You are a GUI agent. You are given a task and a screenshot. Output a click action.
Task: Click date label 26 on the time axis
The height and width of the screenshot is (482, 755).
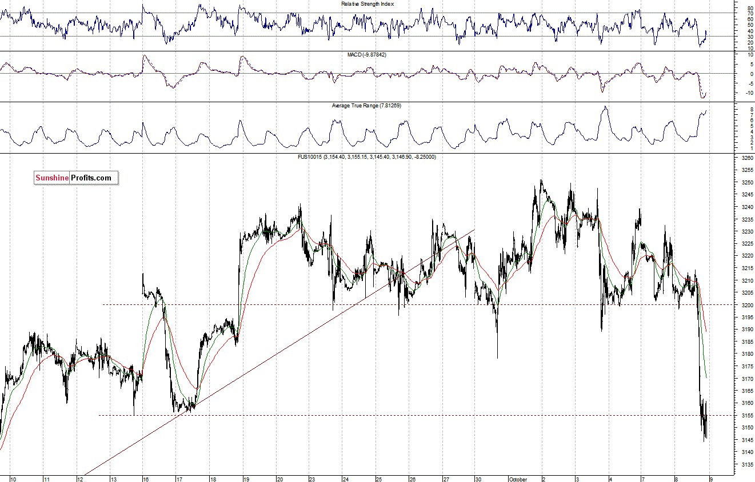pyautogui.click(x=413, y=479)
